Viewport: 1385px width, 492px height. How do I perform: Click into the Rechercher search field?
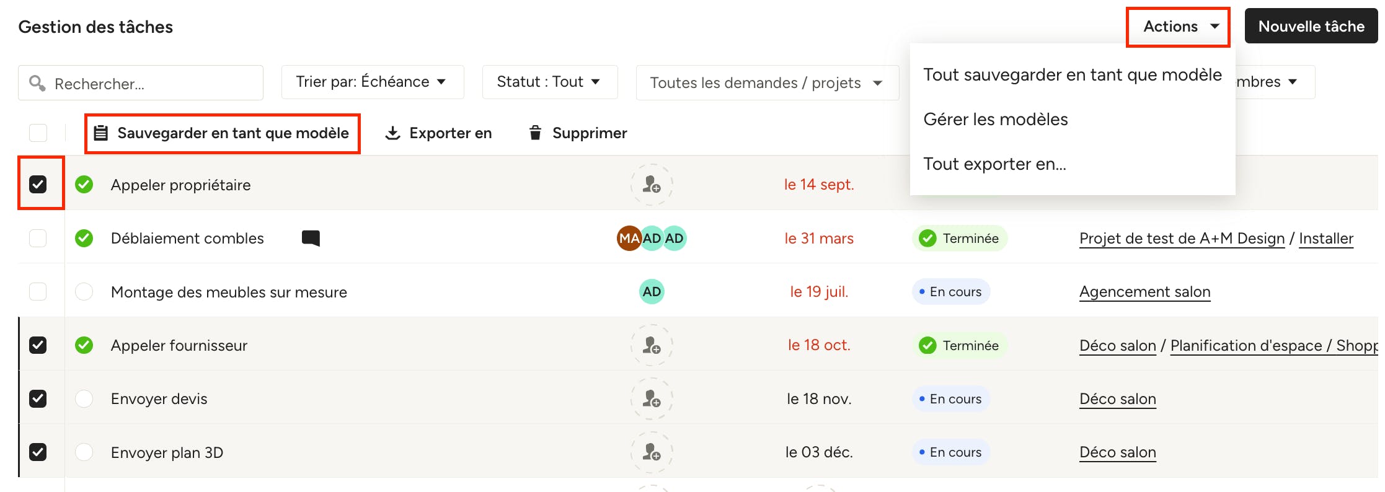[141, 83]
